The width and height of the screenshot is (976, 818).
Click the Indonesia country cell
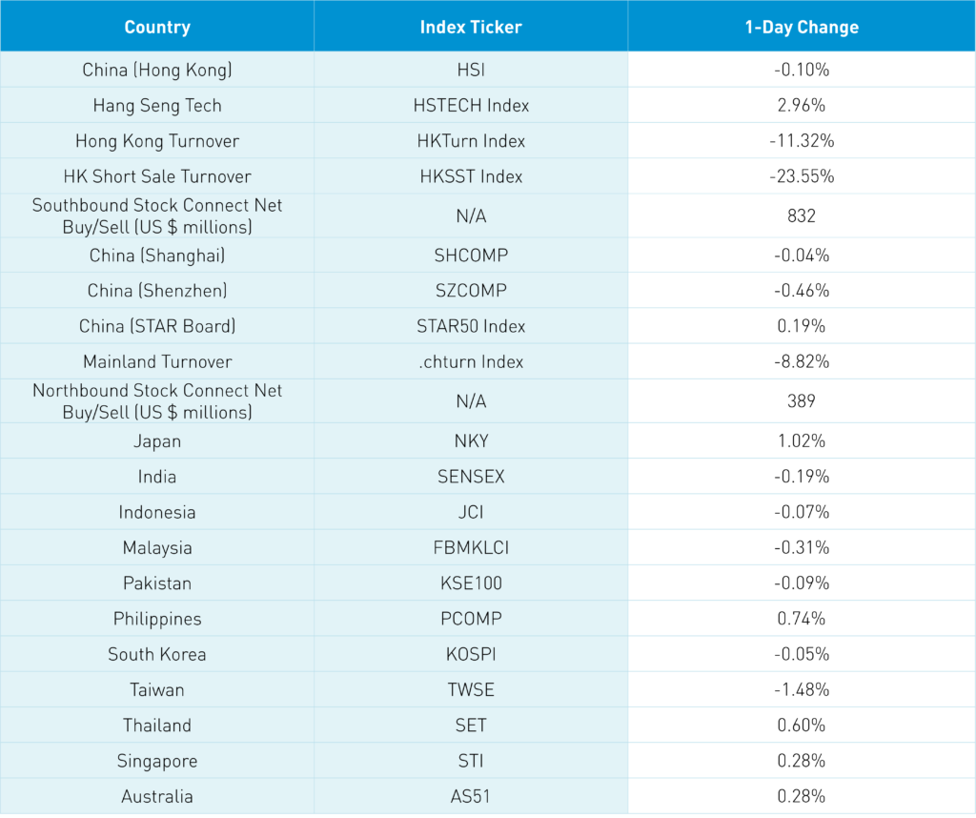point(157,512)
